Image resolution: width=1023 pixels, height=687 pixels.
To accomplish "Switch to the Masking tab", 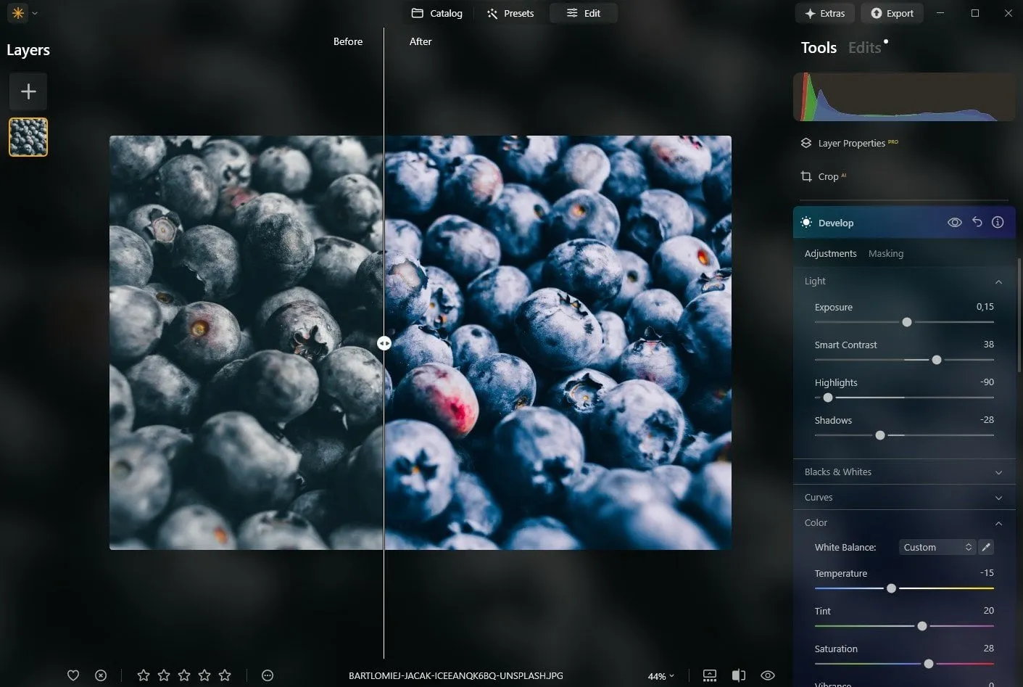I will point(885,253).
